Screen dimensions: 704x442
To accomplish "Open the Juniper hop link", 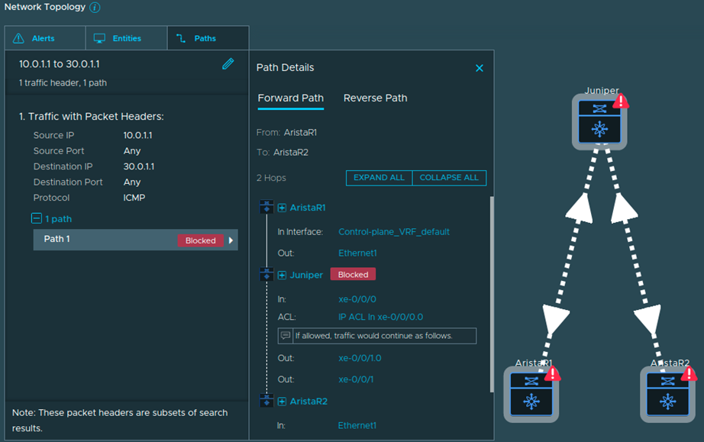I will [306, 275].
